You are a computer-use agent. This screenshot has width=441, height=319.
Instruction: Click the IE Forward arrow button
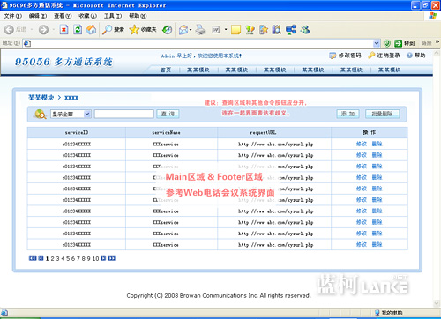point(43,29)
